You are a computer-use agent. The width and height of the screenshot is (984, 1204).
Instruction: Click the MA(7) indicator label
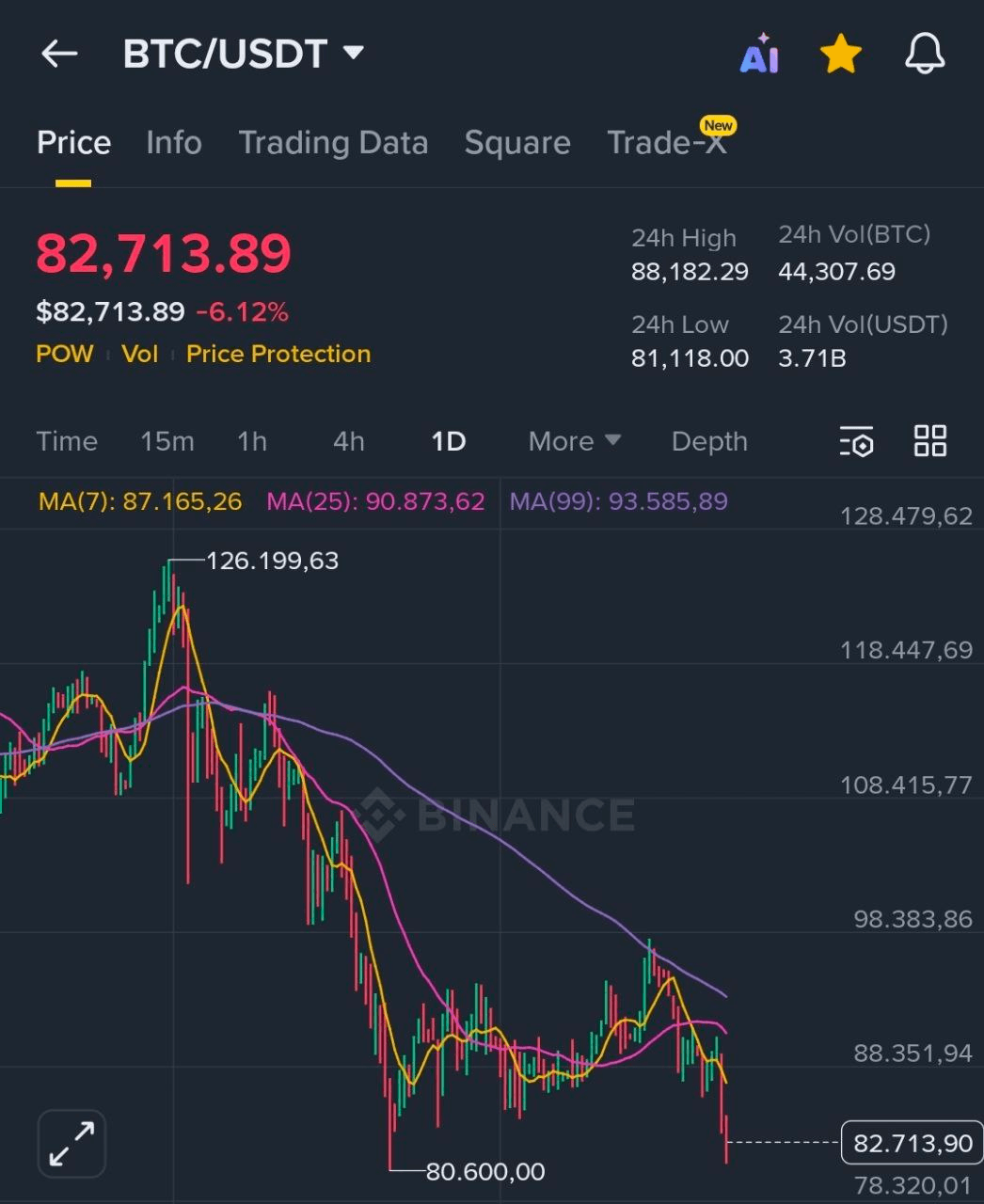click(x=140, y=501)
